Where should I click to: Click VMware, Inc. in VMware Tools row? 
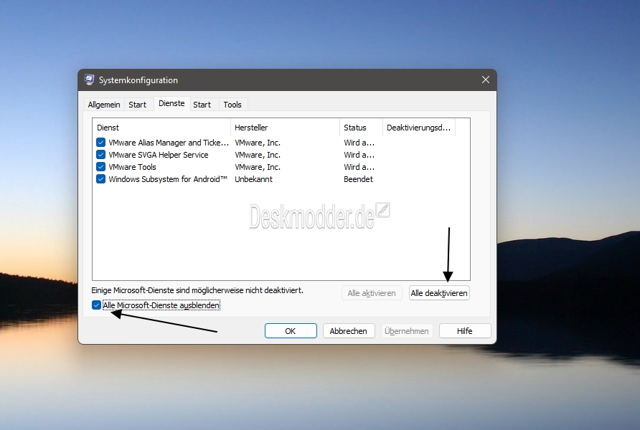click(258, 167)
